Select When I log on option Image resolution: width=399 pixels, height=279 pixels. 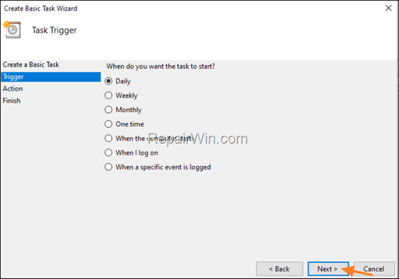pos(109,153)
